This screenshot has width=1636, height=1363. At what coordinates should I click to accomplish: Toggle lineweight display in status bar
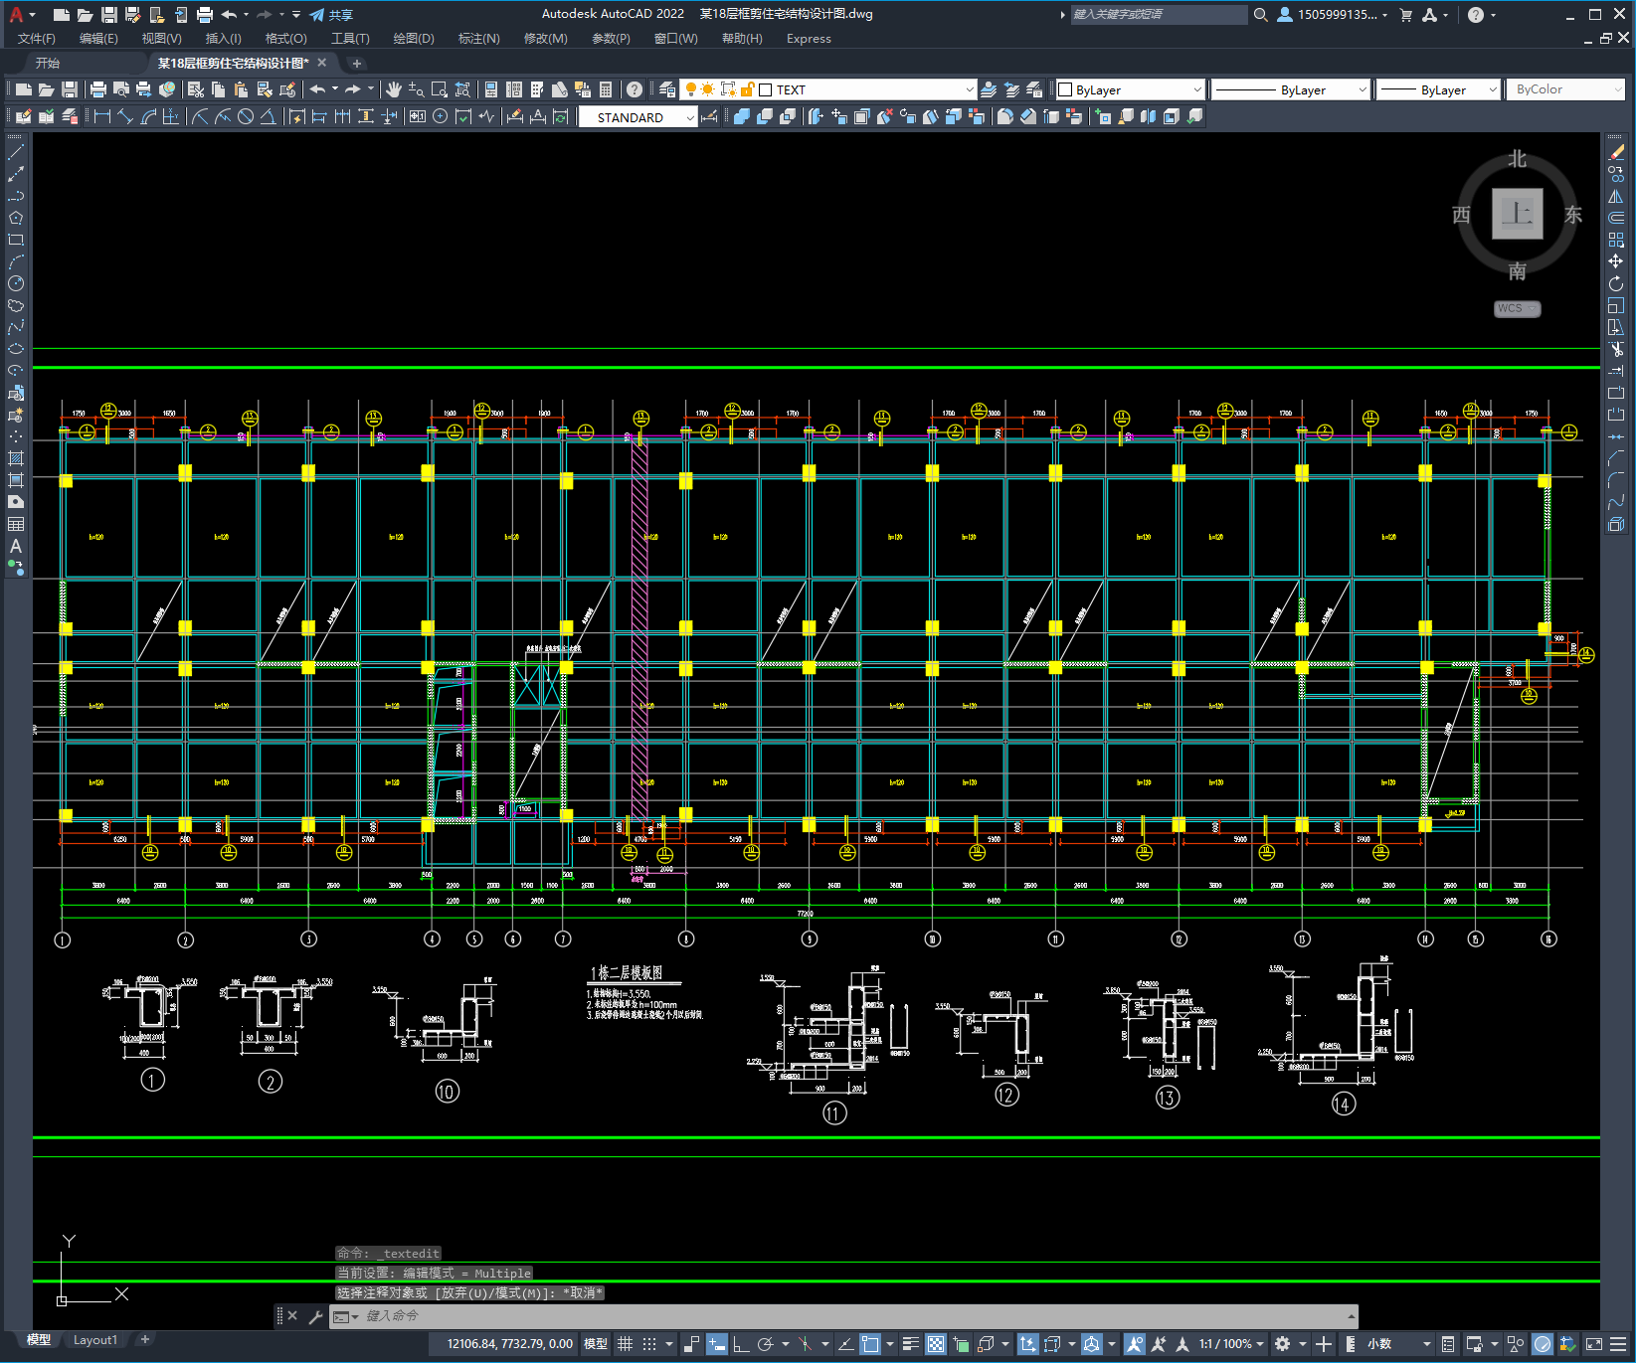tap(910, 1344)
